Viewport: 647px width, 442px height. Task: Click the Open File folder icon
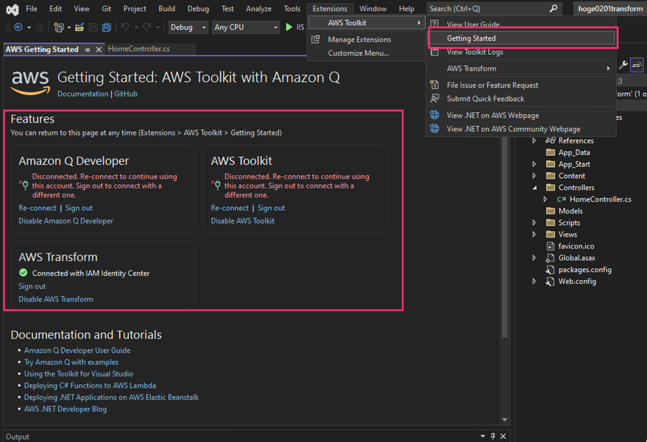tap(79, 27)
